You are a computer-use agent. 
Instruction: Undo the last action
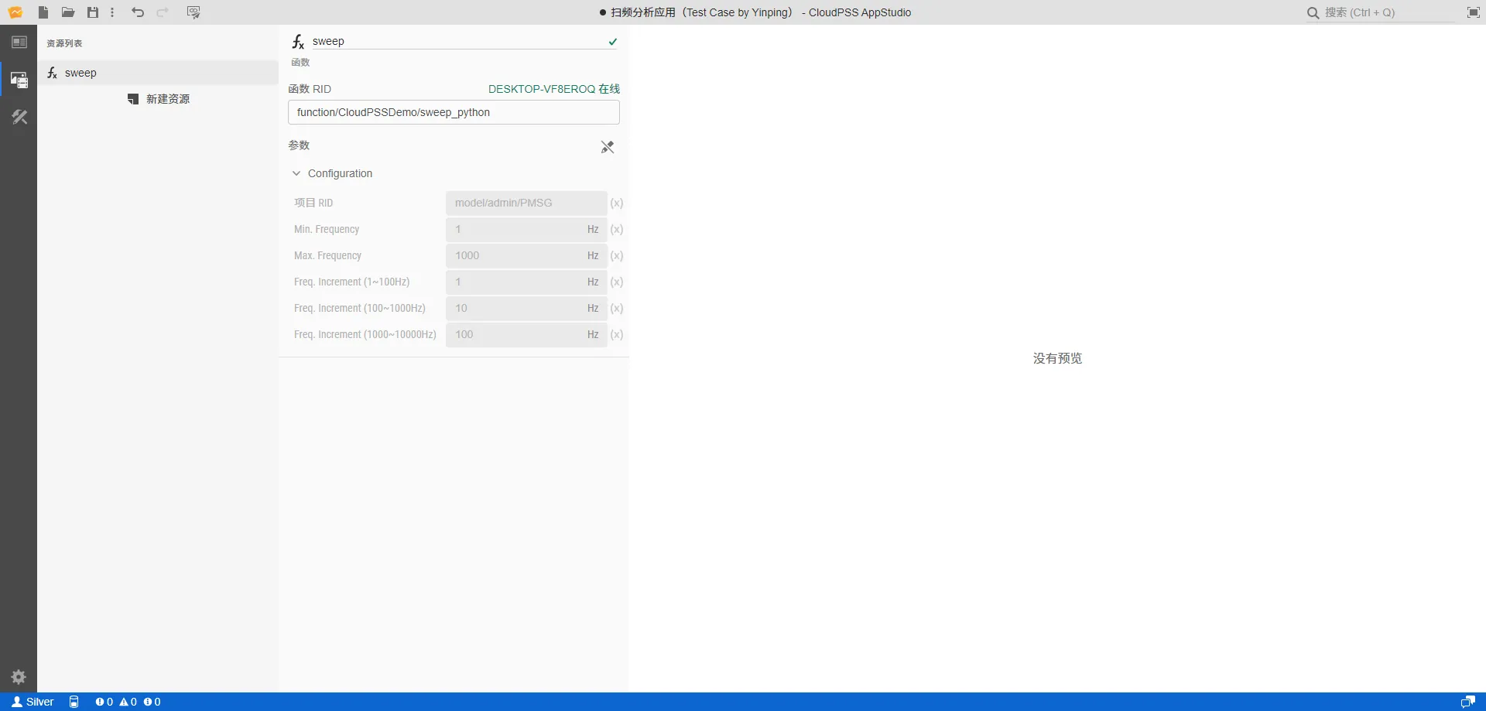point(138,12)
